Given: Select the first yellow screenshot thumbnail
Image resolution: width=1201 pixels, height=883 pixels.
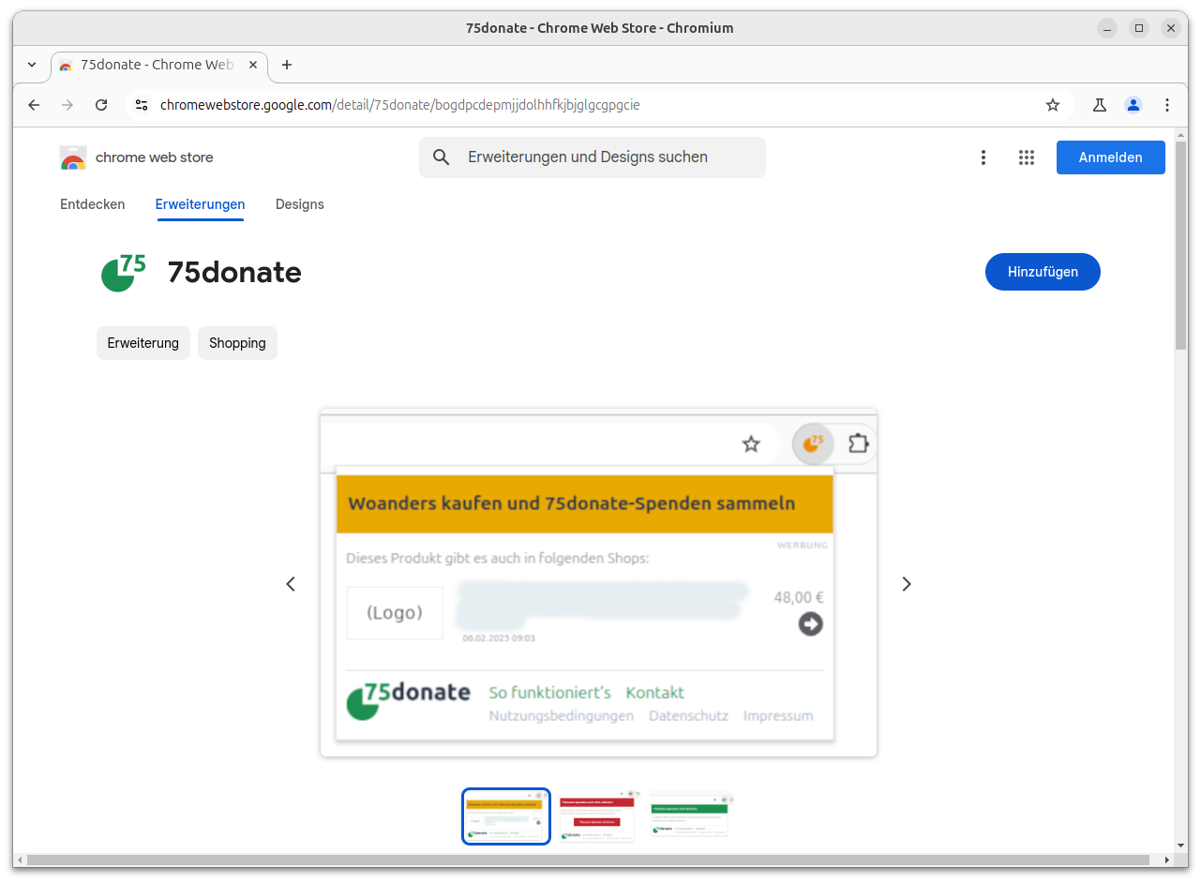Looking at the screenshot, I should 506,816.
